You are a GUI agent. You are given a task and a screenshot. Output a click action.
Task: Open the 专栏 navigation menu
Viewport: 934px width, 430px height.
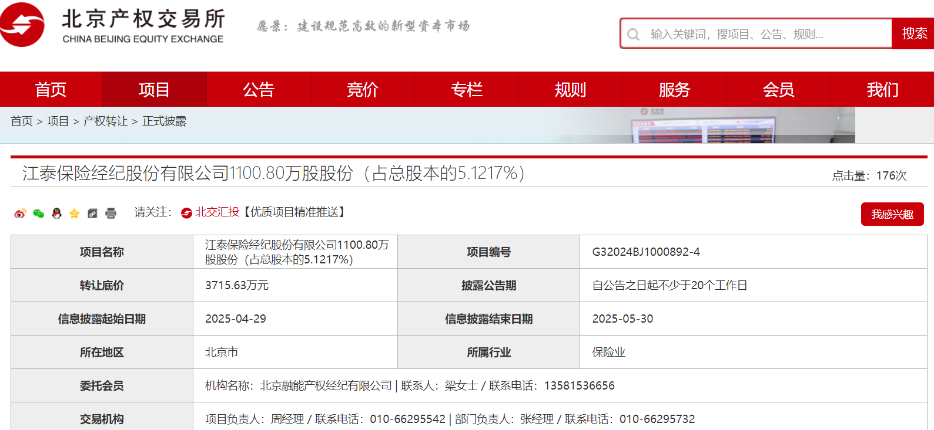(467, 89)
